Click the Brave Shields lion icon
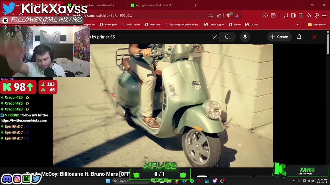This screenshot has height=185, width=330. (x=229, y=16)
